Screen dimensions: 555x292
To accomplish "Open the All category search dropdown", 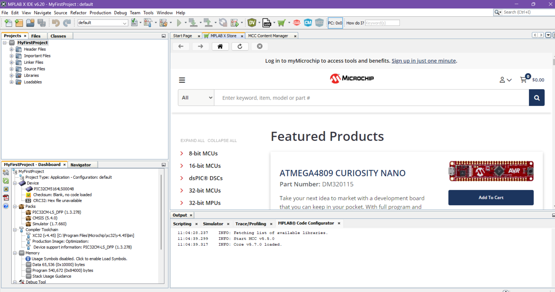I will pos(196,98).
